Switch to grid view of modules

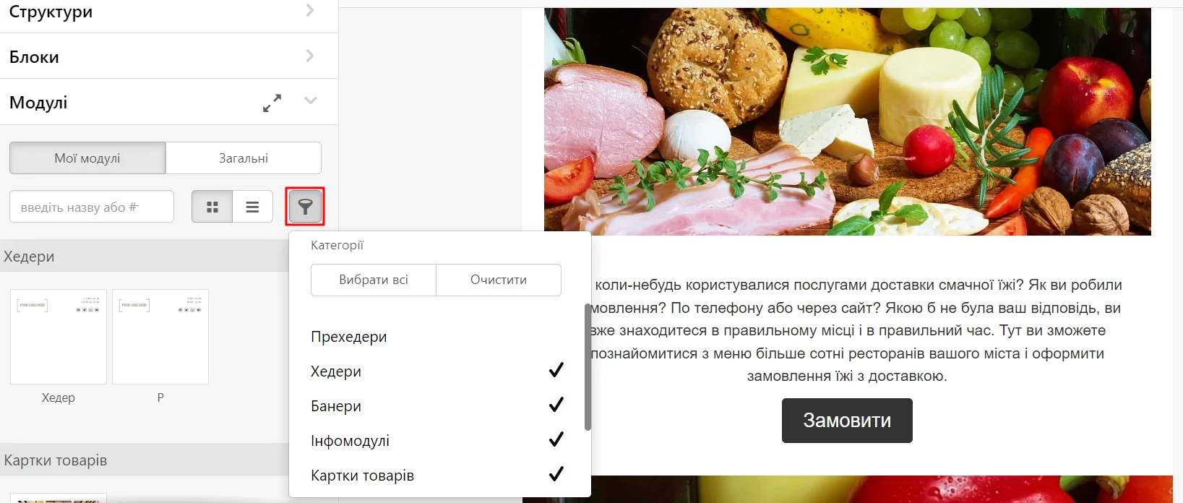pos(212,207)
